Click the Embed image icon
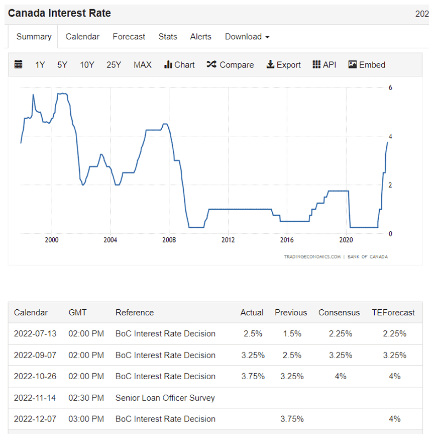The image size is (433, 435). [x=353, y=64]
